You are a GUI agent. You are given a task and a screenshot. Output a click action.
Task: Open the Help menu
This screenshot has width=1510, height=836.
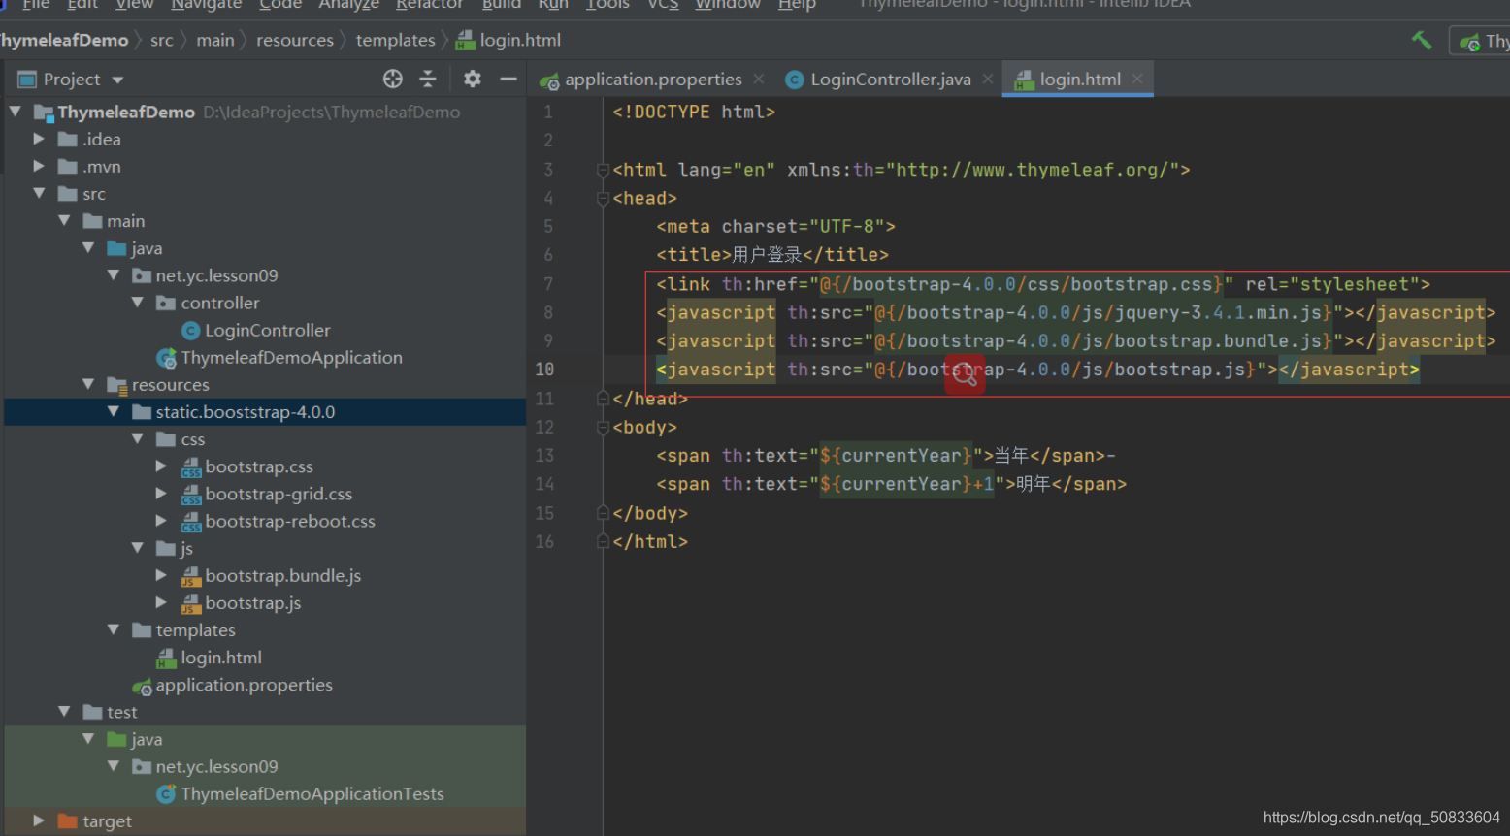tap(797, 4)
